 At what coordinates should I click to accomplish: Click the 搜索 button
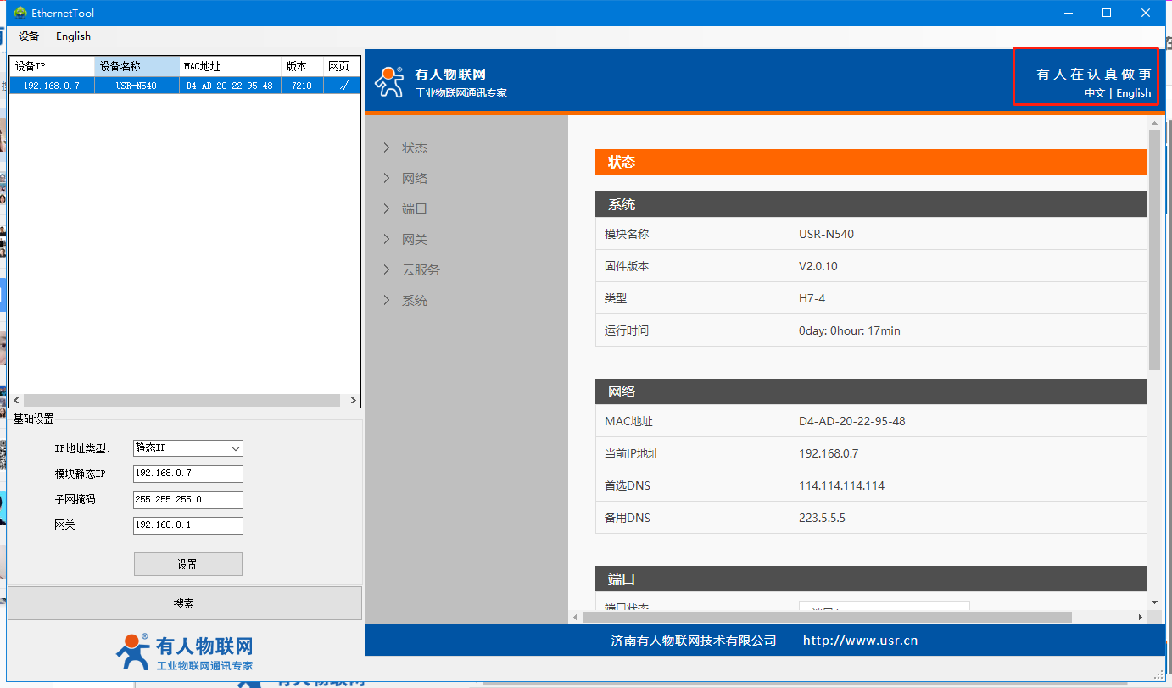(184, 603)
